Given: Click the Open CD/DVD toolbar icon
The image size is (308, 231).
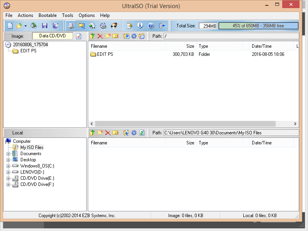Looking at the screenshot, I should (x=34, y=26).
